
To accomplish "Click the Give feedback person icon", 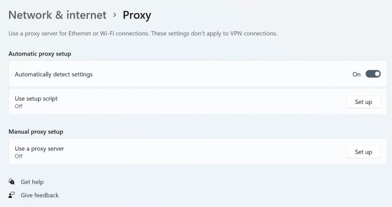I will 12,195.
